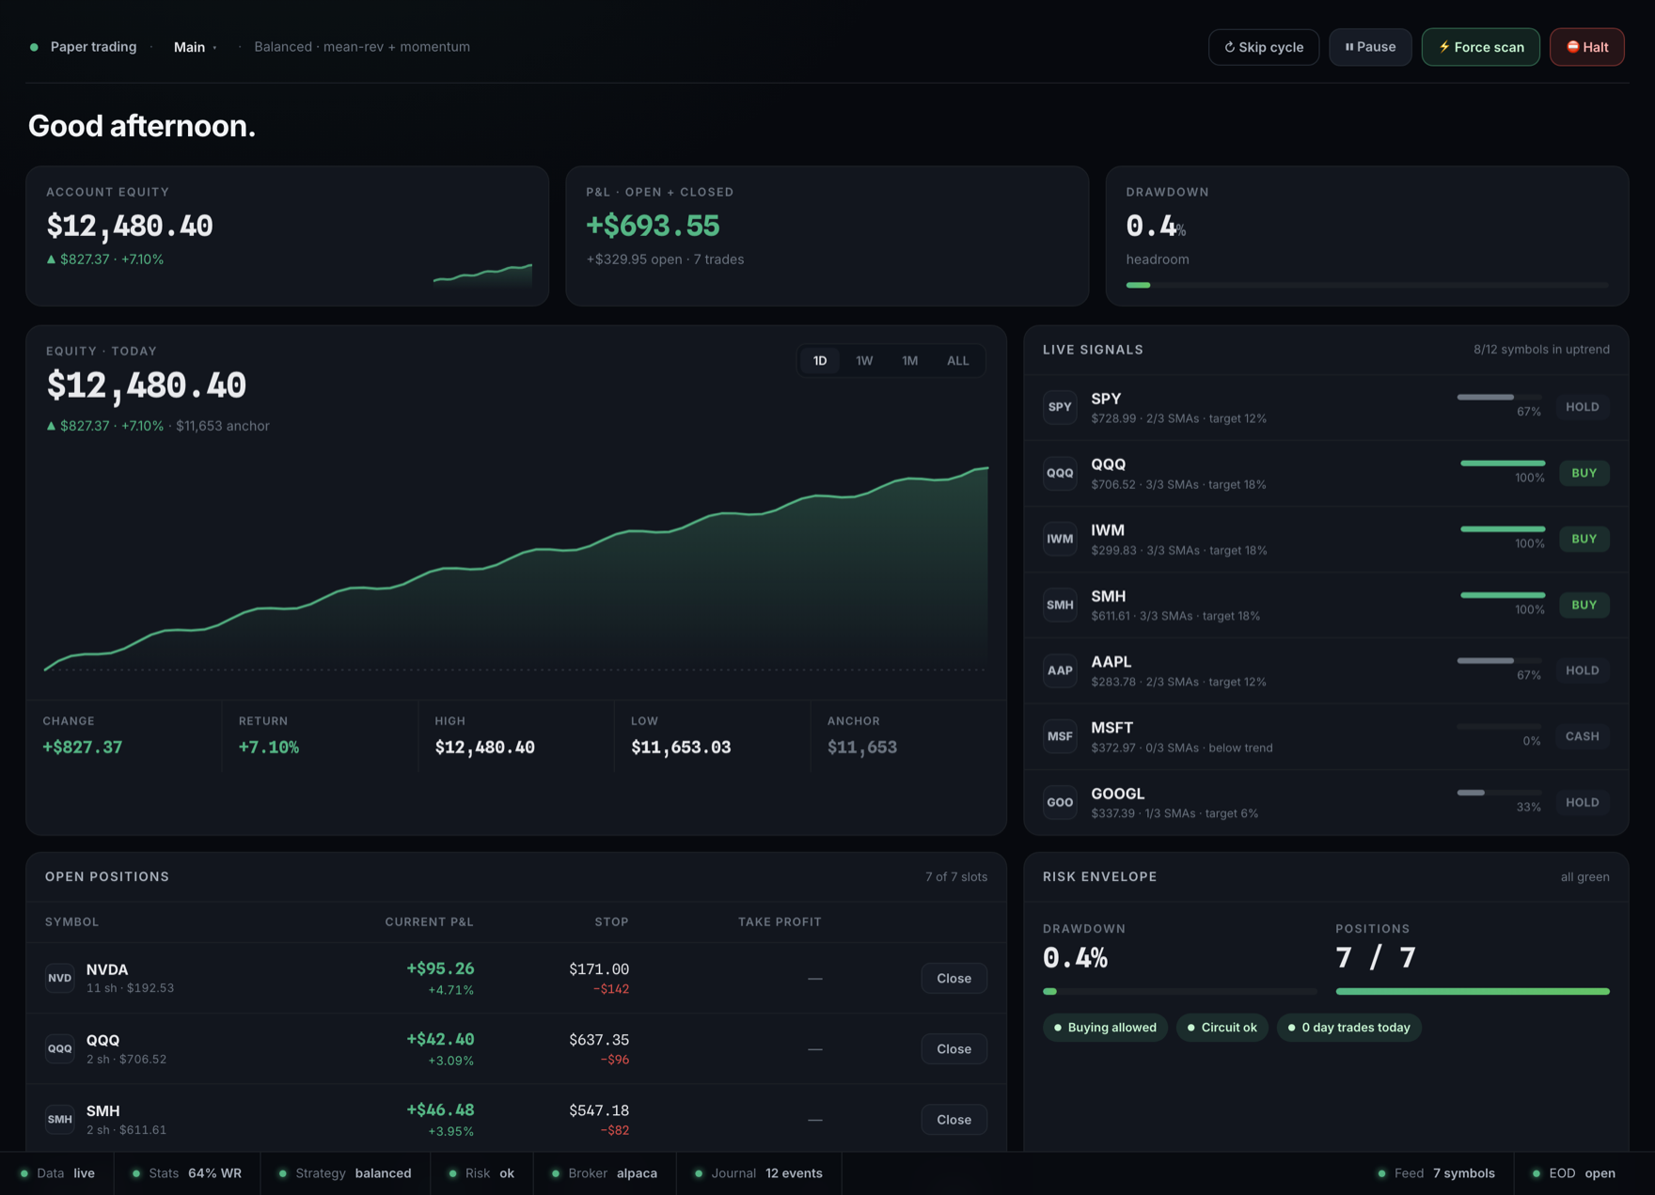Click the Broker alpaca status entry

[x=604, y=1173]
